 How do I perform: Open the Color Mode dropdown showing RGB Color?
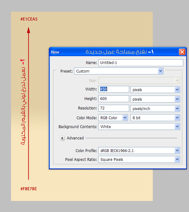pos(113,118)
